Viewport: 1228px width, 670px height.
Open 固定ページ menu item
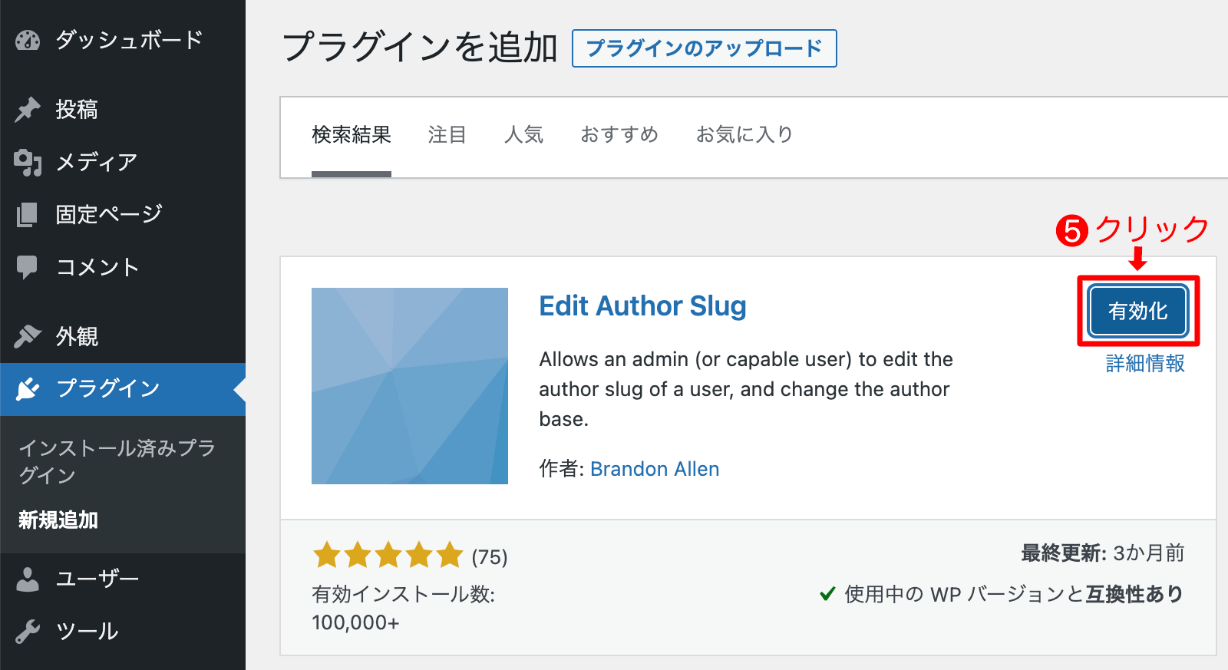coord(123,214)
